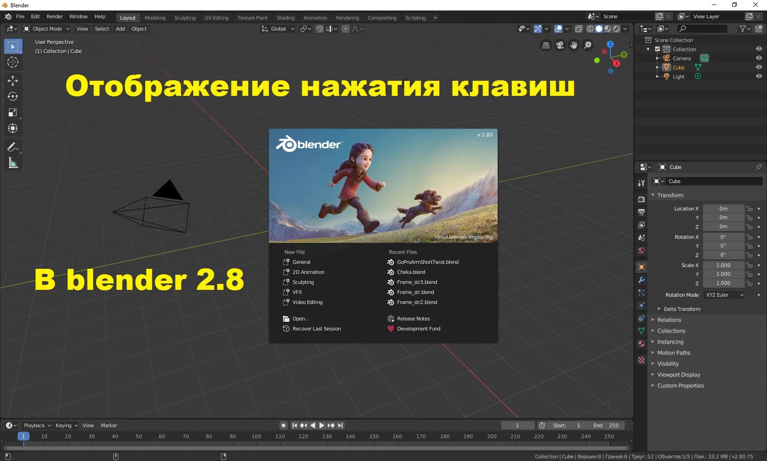Image resolution: width=767 pixels, height=461 pixels.
Task: Open the Render properties tab
Action: coord(641,199)
